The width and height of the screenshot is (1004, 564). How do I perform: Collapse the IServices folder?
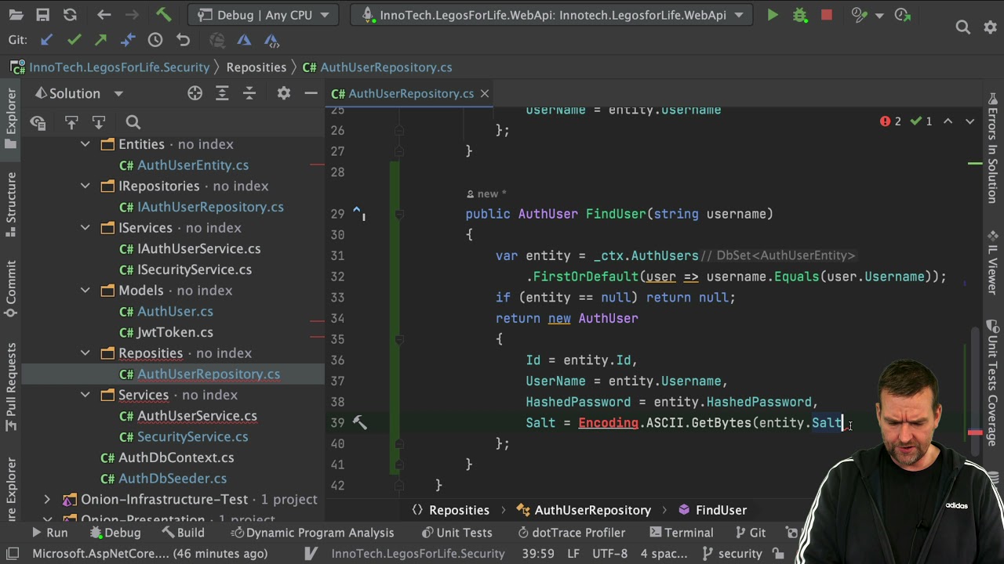pos(85,227)
